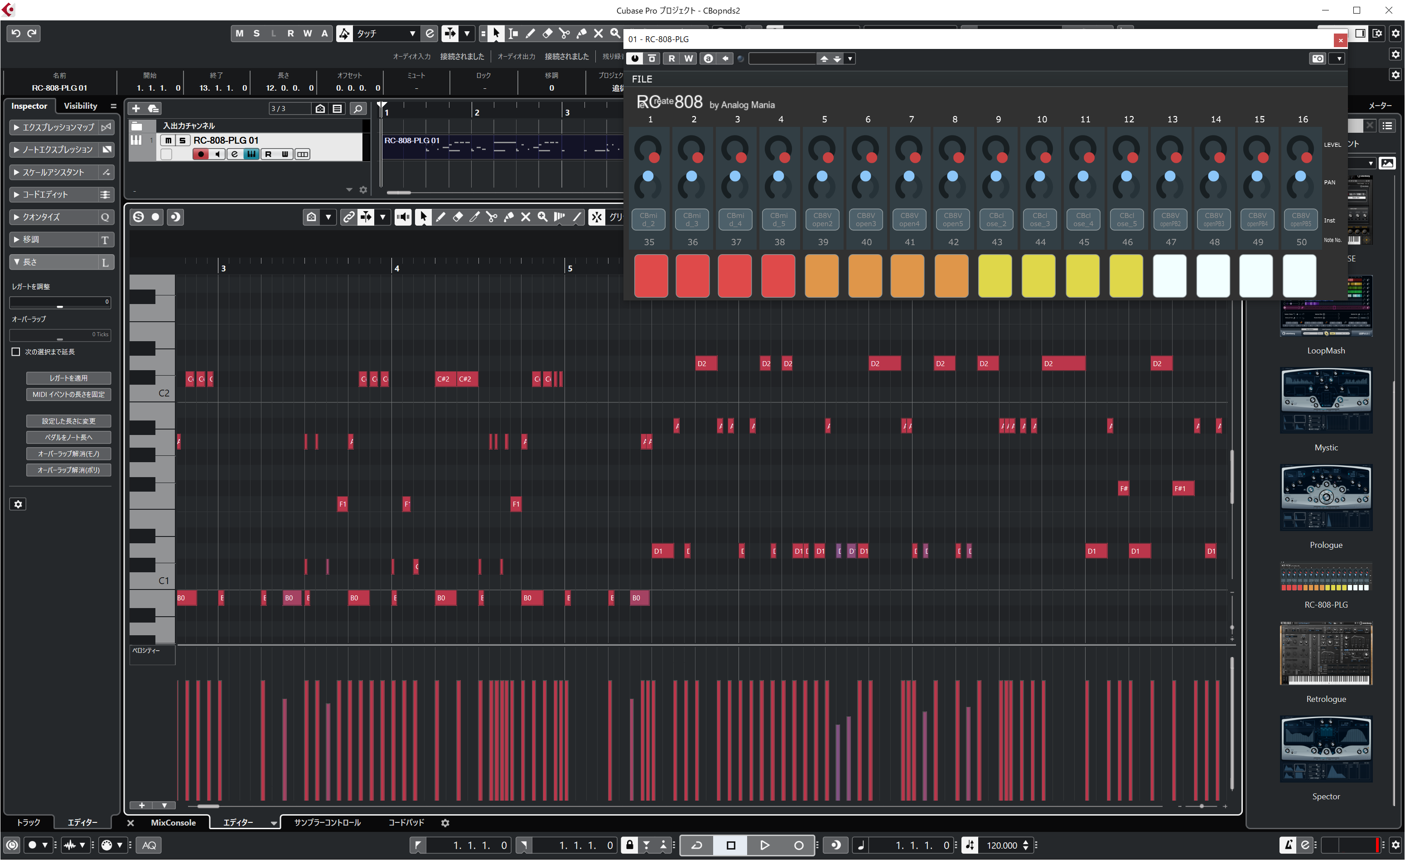Click the Edit Instrument keyboard icon on the track
1405x860 pixels.
tap(251, 154)
